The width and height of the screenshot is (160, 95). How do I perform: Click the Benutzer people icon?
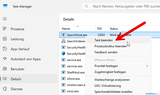click(5, 69)
